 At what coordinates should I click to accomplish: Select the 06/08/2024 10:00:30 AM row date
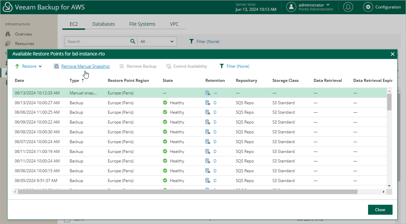coord(37,132)
